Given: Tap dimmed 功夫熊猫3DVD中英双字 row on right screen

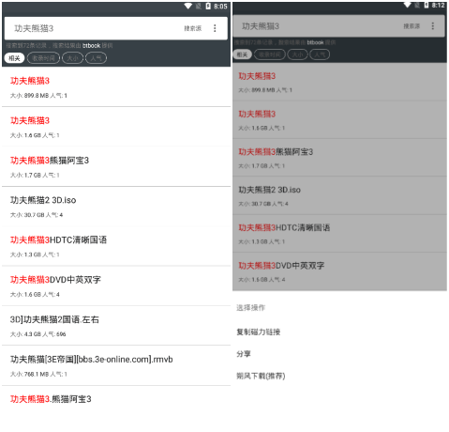Looking at the screenshot, I should point(339,271).
